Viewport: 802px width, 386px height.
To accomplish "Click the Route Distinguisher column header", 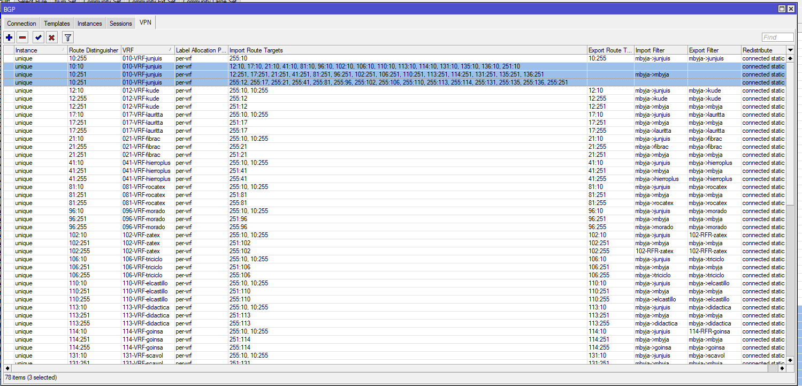I will 94,50.
